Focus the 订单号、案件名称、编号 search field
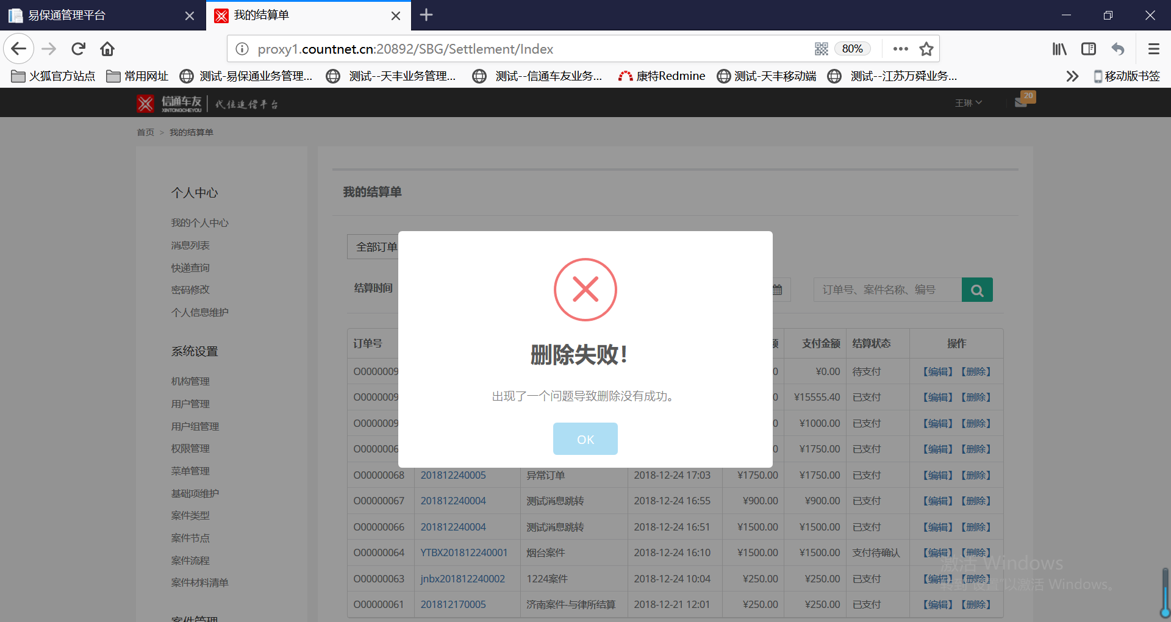This screenshot has width=1171, height=622. pos(887,290)
